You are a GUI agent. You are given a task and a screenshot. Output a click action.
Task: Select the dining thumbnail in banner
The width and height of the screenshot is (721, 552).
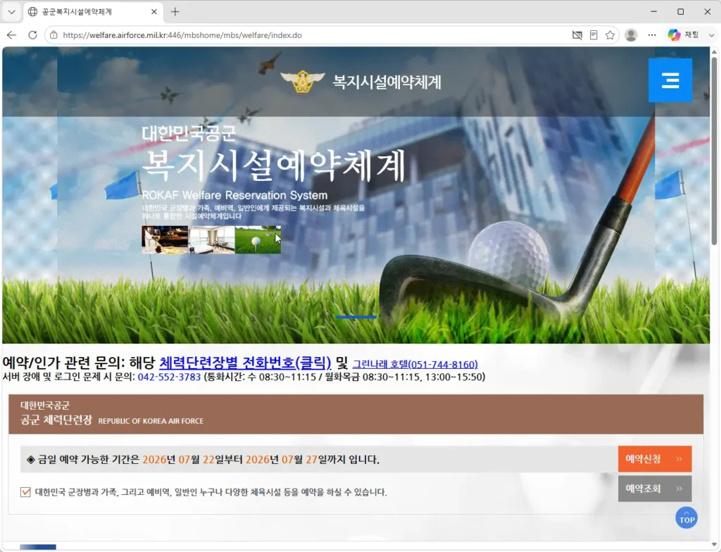point(165,239)
